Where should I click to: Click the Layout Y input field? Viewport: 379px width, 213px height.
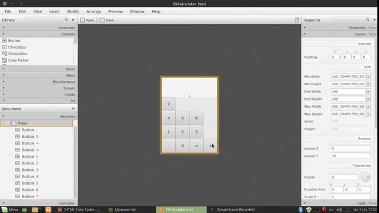pos(350,156)
